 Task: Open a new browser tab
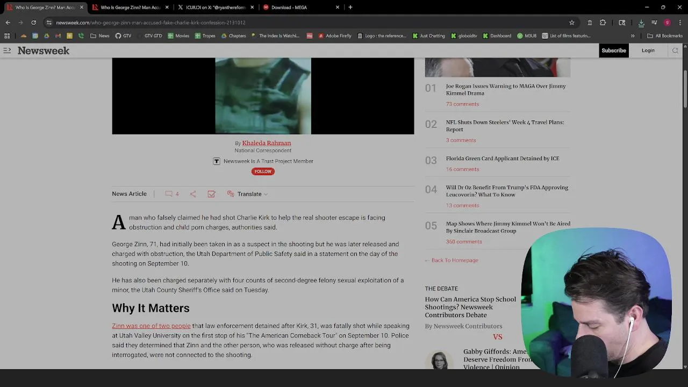[x=350, y=8]
